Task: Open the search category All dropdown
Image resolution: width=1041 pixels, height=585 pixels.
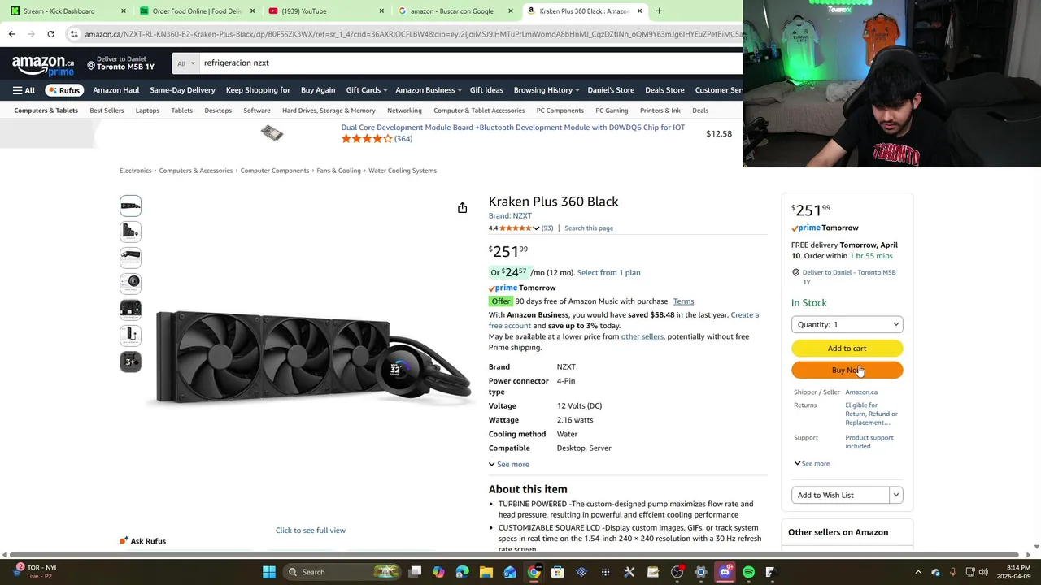Action: click(186, 63)
